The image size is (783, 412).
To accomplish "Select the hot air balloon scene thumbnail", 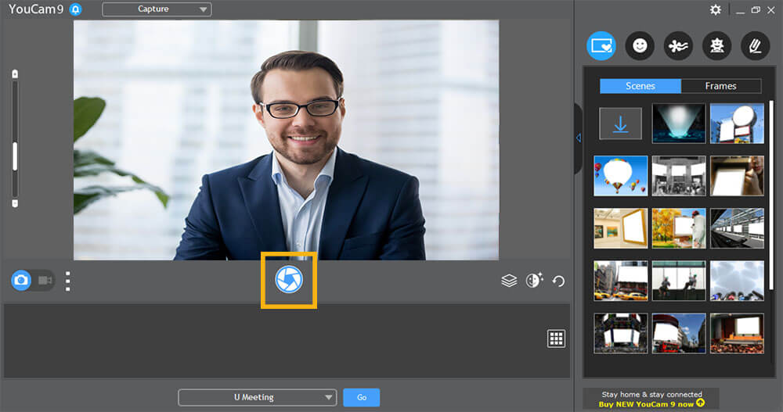I will point(621,175).
